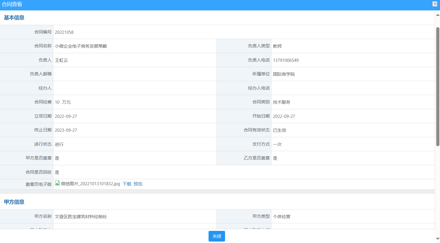Preview the attachment via 预览 link
The height and width of the screenshot is (243, 440).
pyautogui.click(x=138, y=184)
